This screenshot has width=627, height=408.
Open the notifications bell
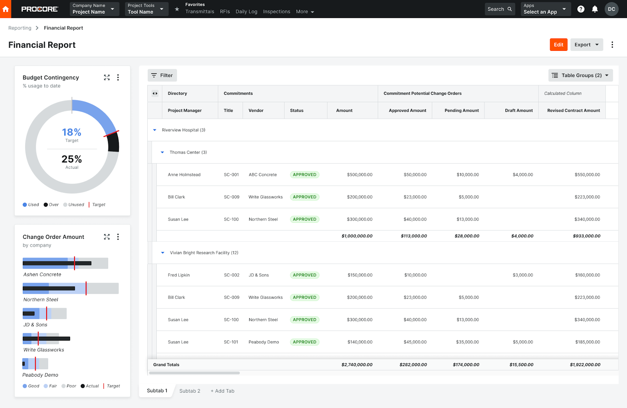595,9
